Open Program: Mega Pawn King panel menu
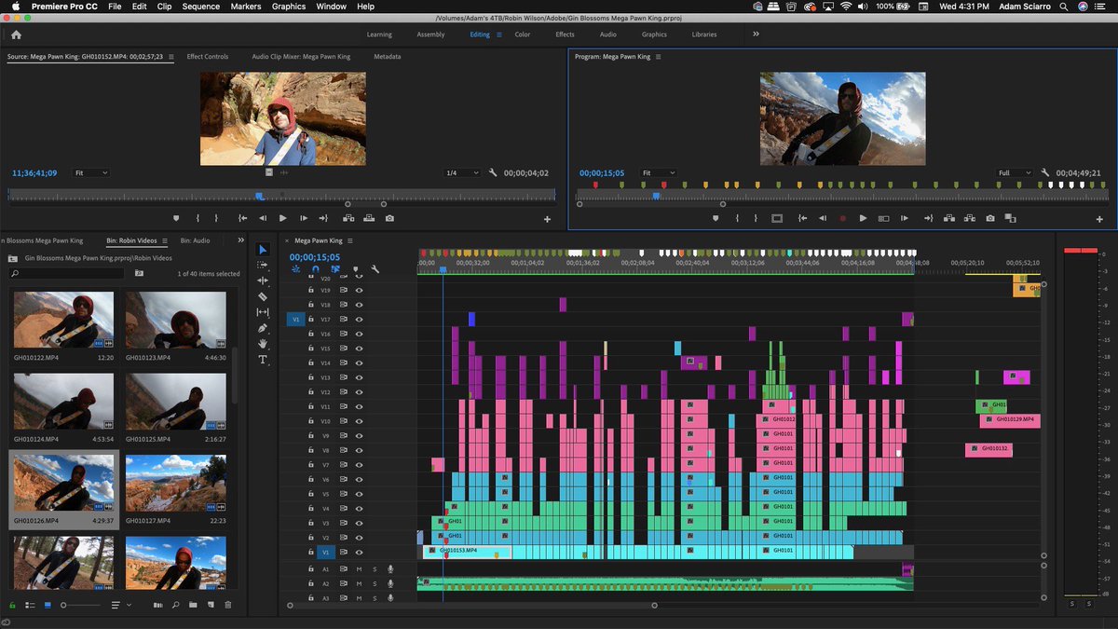The width and height of the screenshot is (1118, 629). pos(659,57)
